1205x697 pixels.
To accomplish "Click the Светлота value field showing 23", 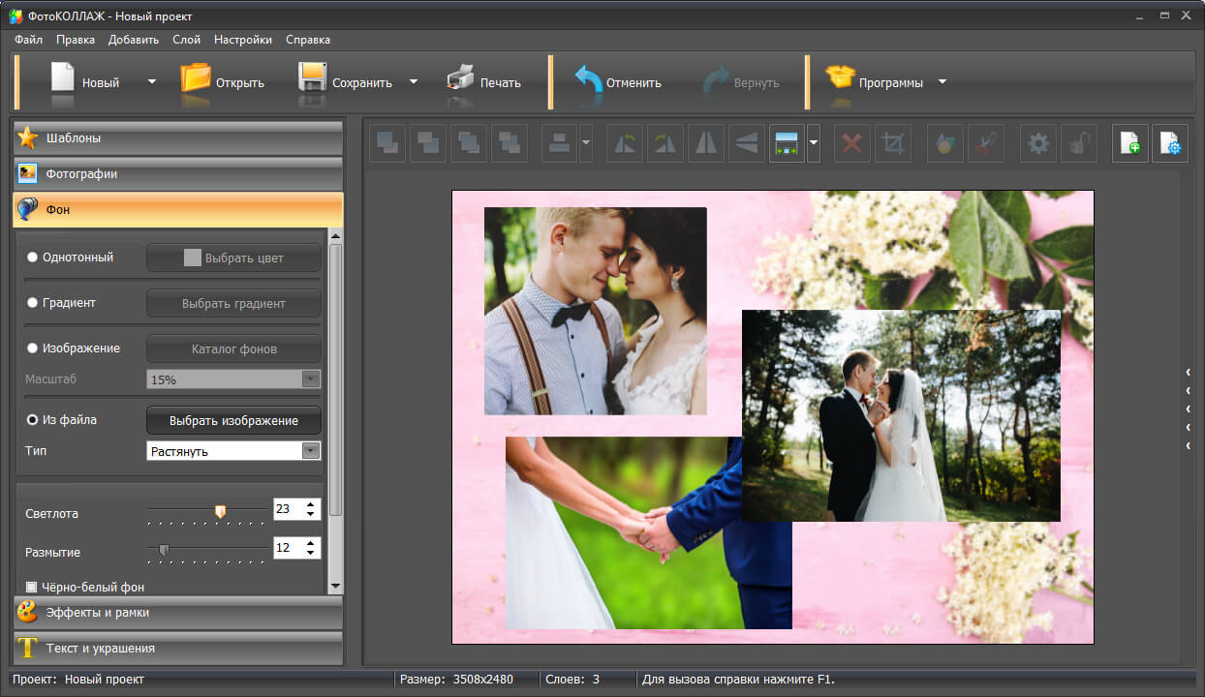I will [x=288, y=509].
